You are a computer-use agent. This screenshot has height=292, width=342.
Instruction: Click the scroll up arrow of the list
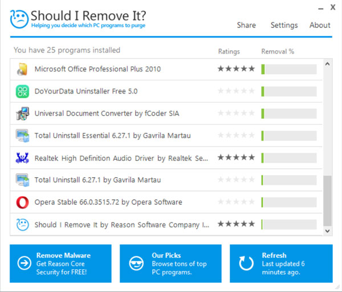pos(327,64)
